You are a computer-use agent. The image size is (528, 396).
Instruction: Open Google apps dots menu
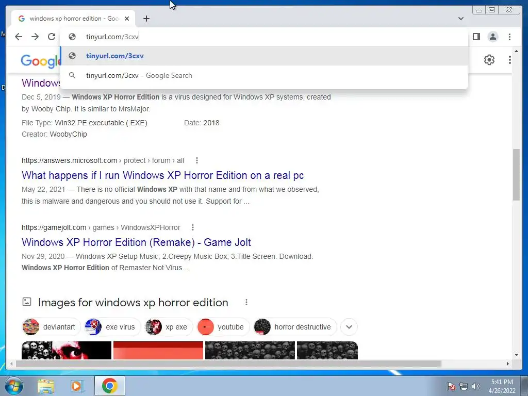[x=510, y=60]
